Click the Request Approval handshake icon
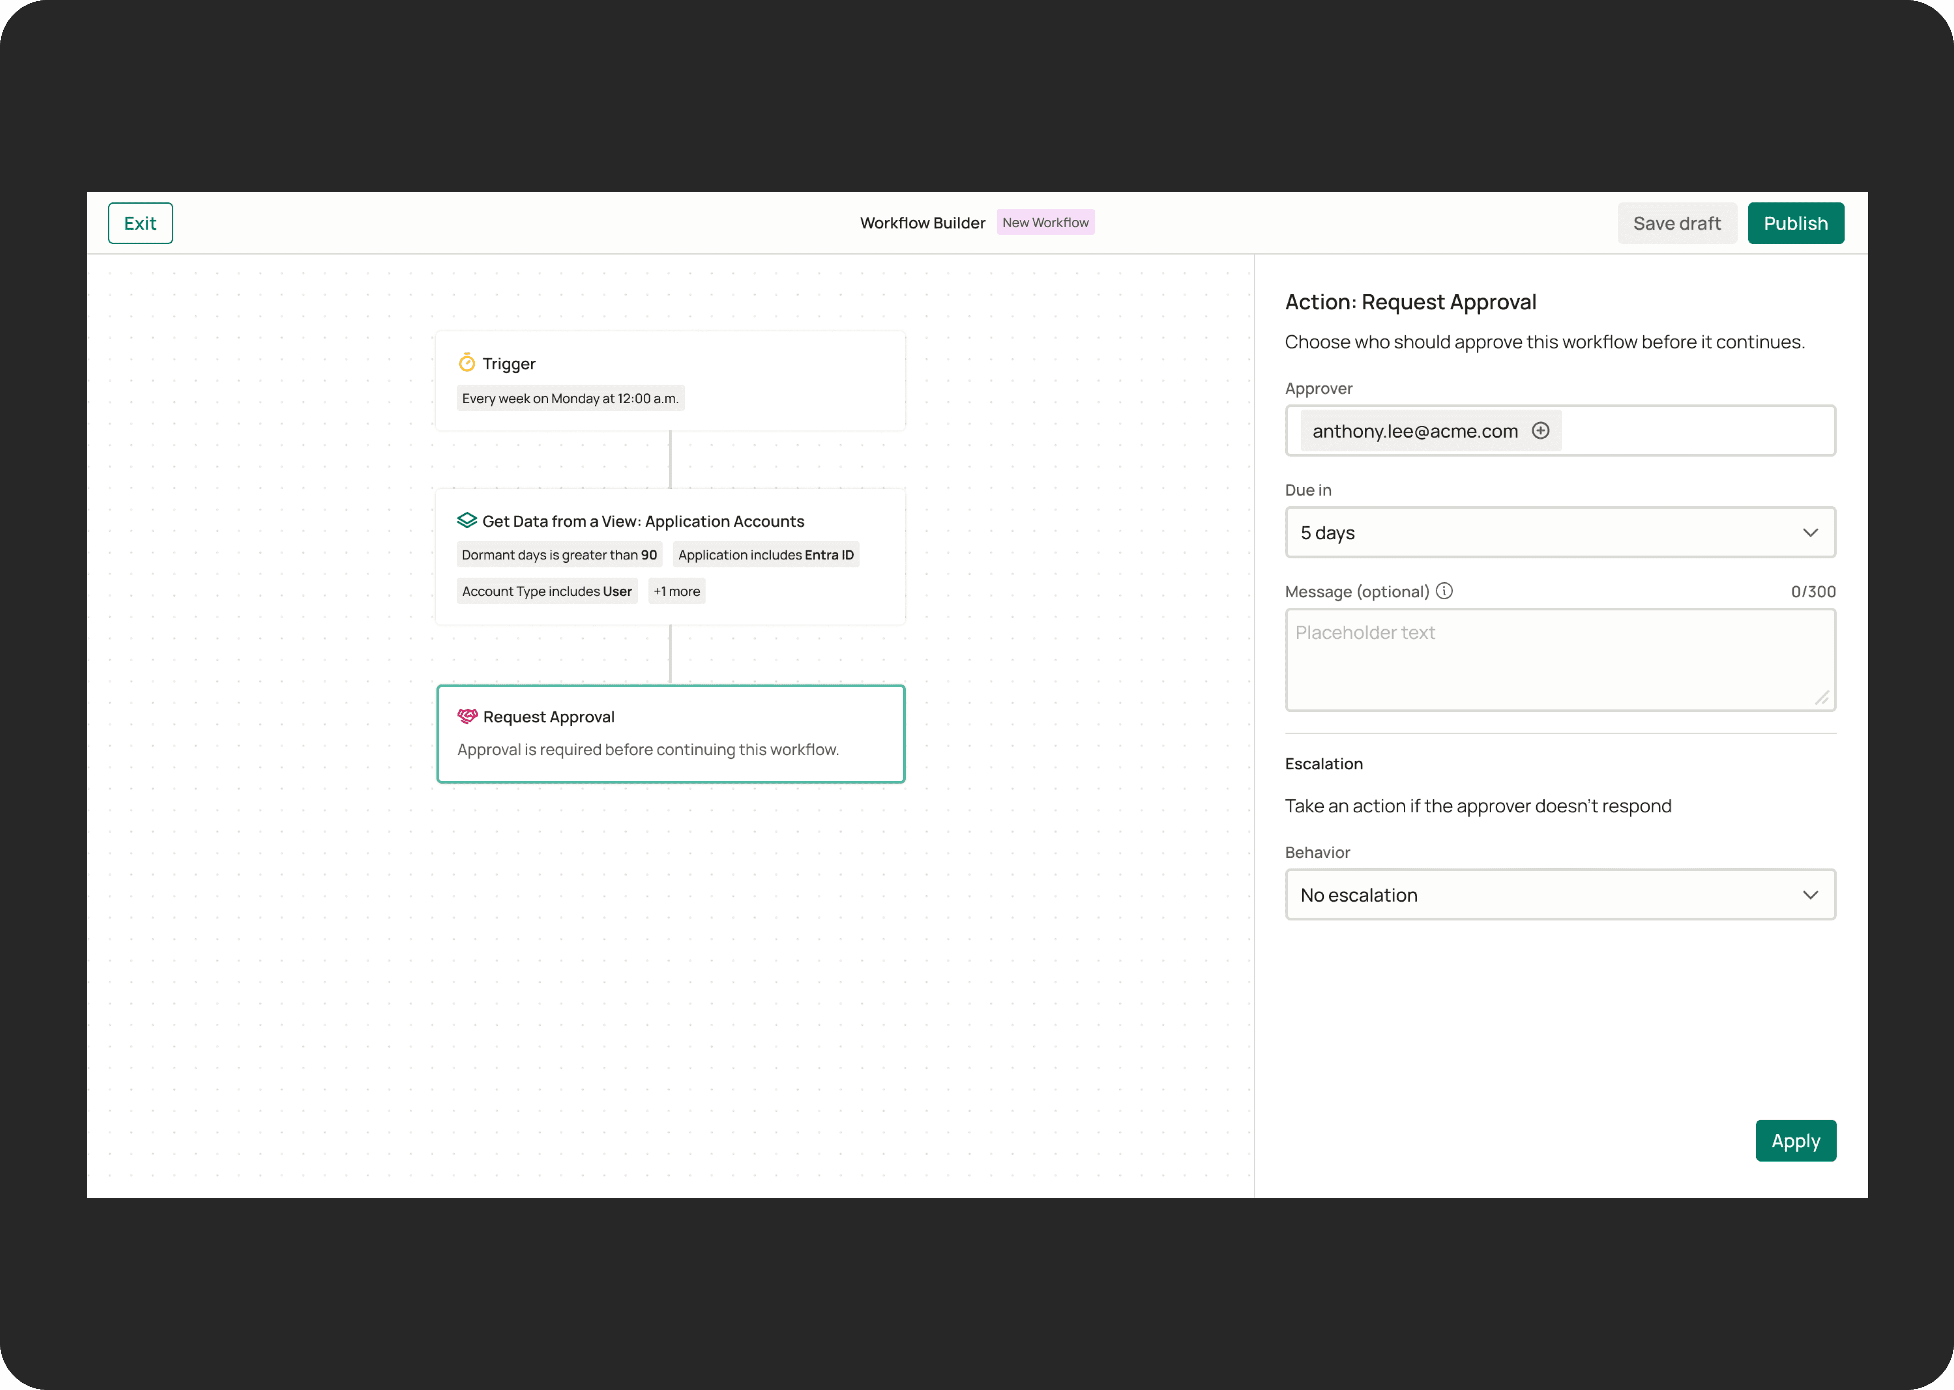The height and width of the screenshot is (1390, 1954). click(468, 716)
